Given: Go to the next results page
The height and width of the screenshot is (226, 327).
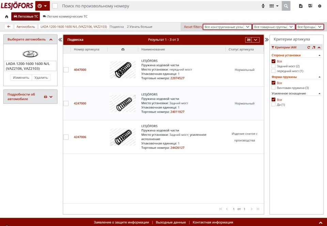Looking at the screenshot, I should 251,209.
